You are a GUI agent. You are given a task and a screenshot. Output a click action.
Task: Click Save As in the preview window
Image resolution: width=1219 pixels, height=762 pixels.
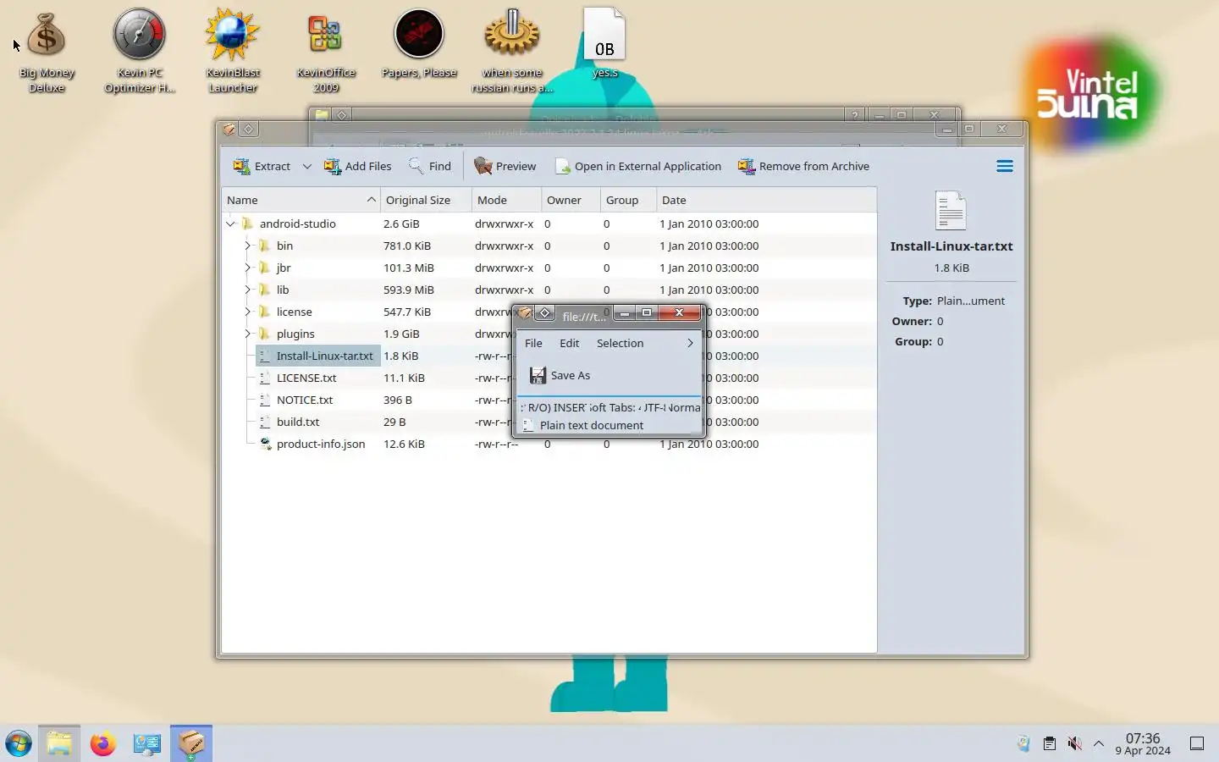(560, 375)
